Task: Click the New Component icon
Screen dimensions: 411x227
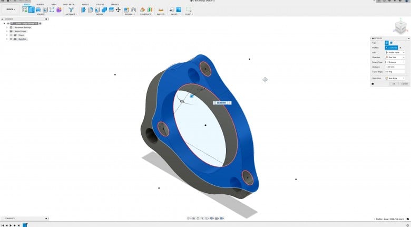Action: point(126,10)
